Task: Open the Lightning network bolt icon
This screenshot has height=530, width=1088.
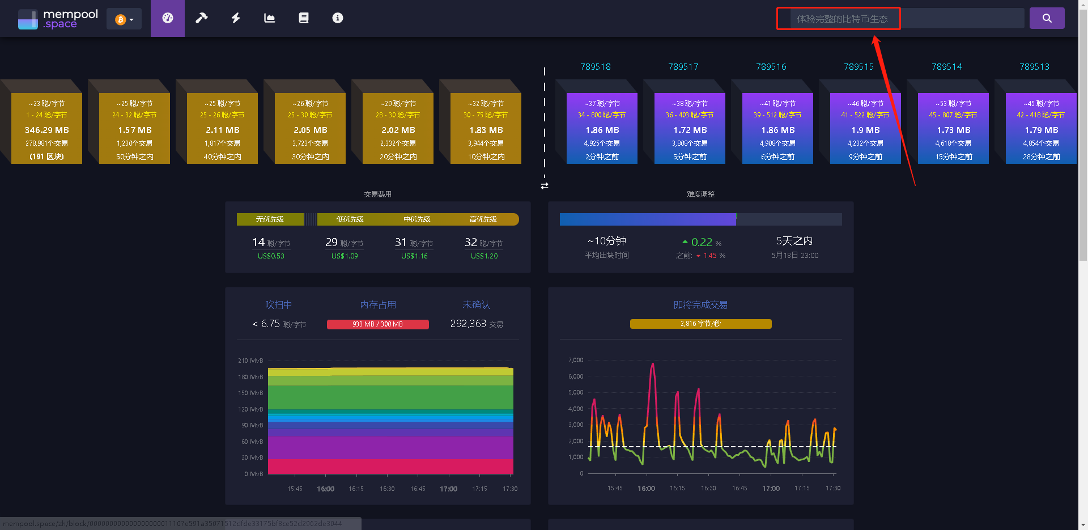Action: point(236,18)
